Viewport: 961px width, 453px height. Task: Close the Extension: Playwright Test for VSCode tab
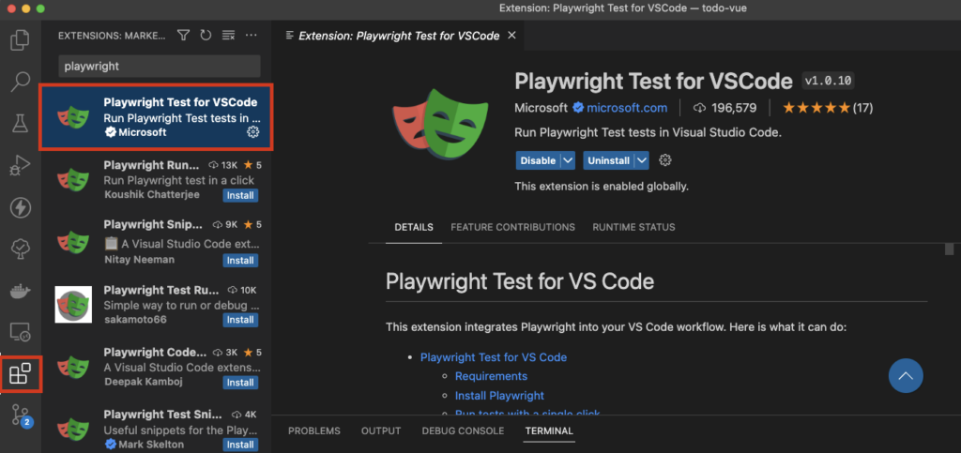[x=511, y=36]
